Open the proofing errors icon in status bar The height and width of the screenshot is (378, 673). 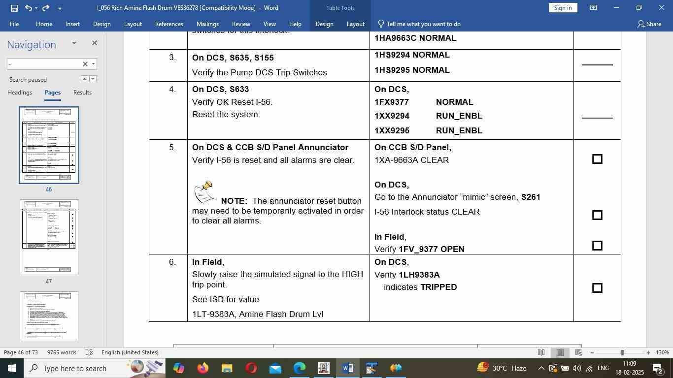coord(89,352)
